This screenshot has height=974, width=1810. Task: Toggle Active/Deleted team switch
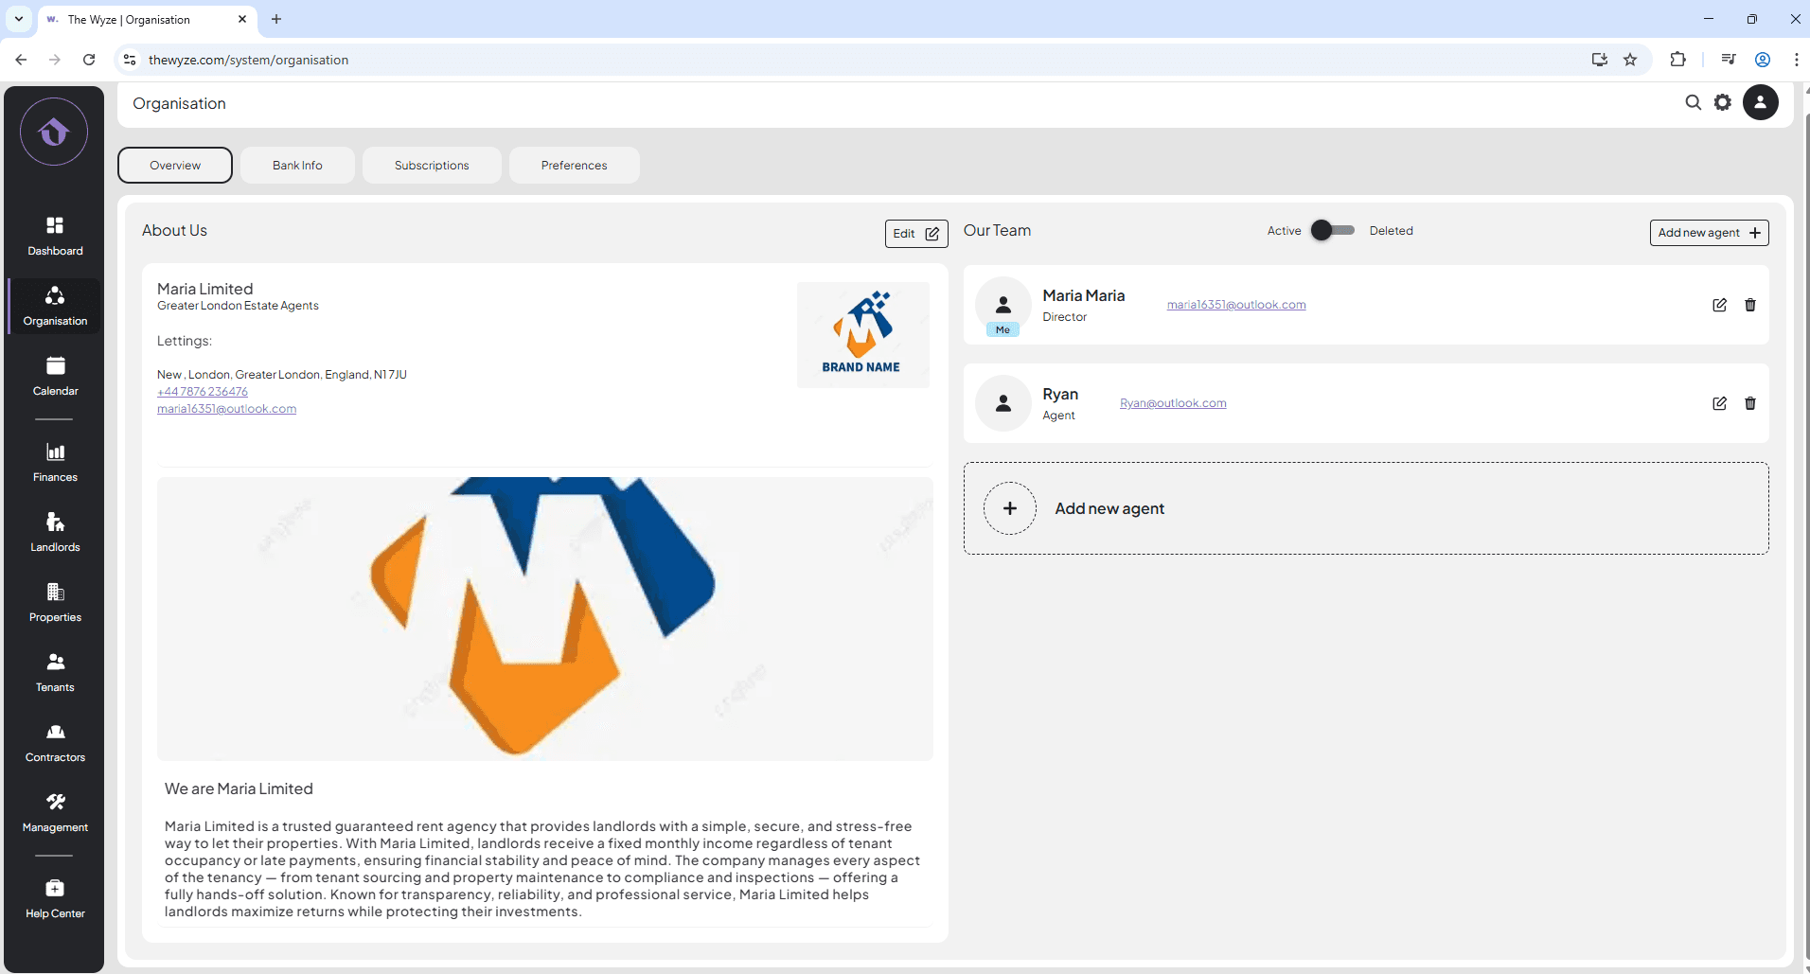(1332, 230)
